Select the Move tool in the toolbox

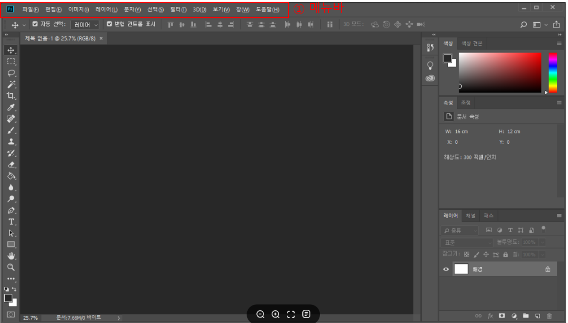pos(11,50)
